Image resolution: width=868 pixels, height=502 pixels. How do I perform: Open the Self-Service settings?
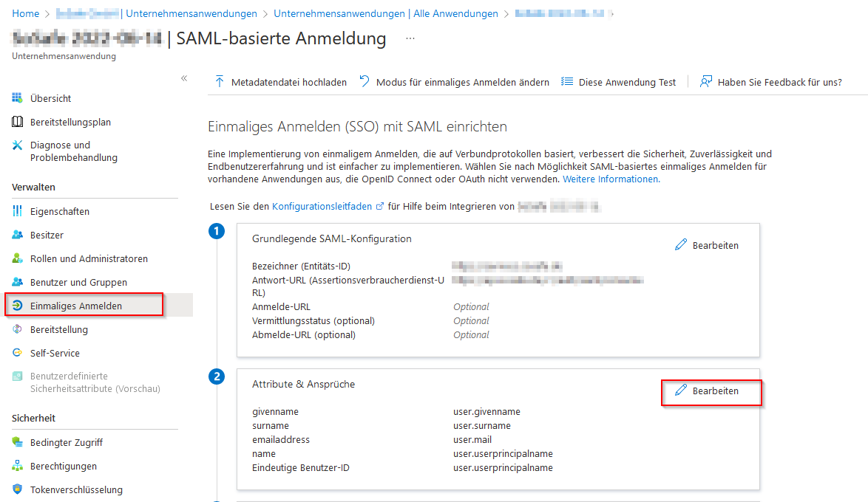[55, 353]
